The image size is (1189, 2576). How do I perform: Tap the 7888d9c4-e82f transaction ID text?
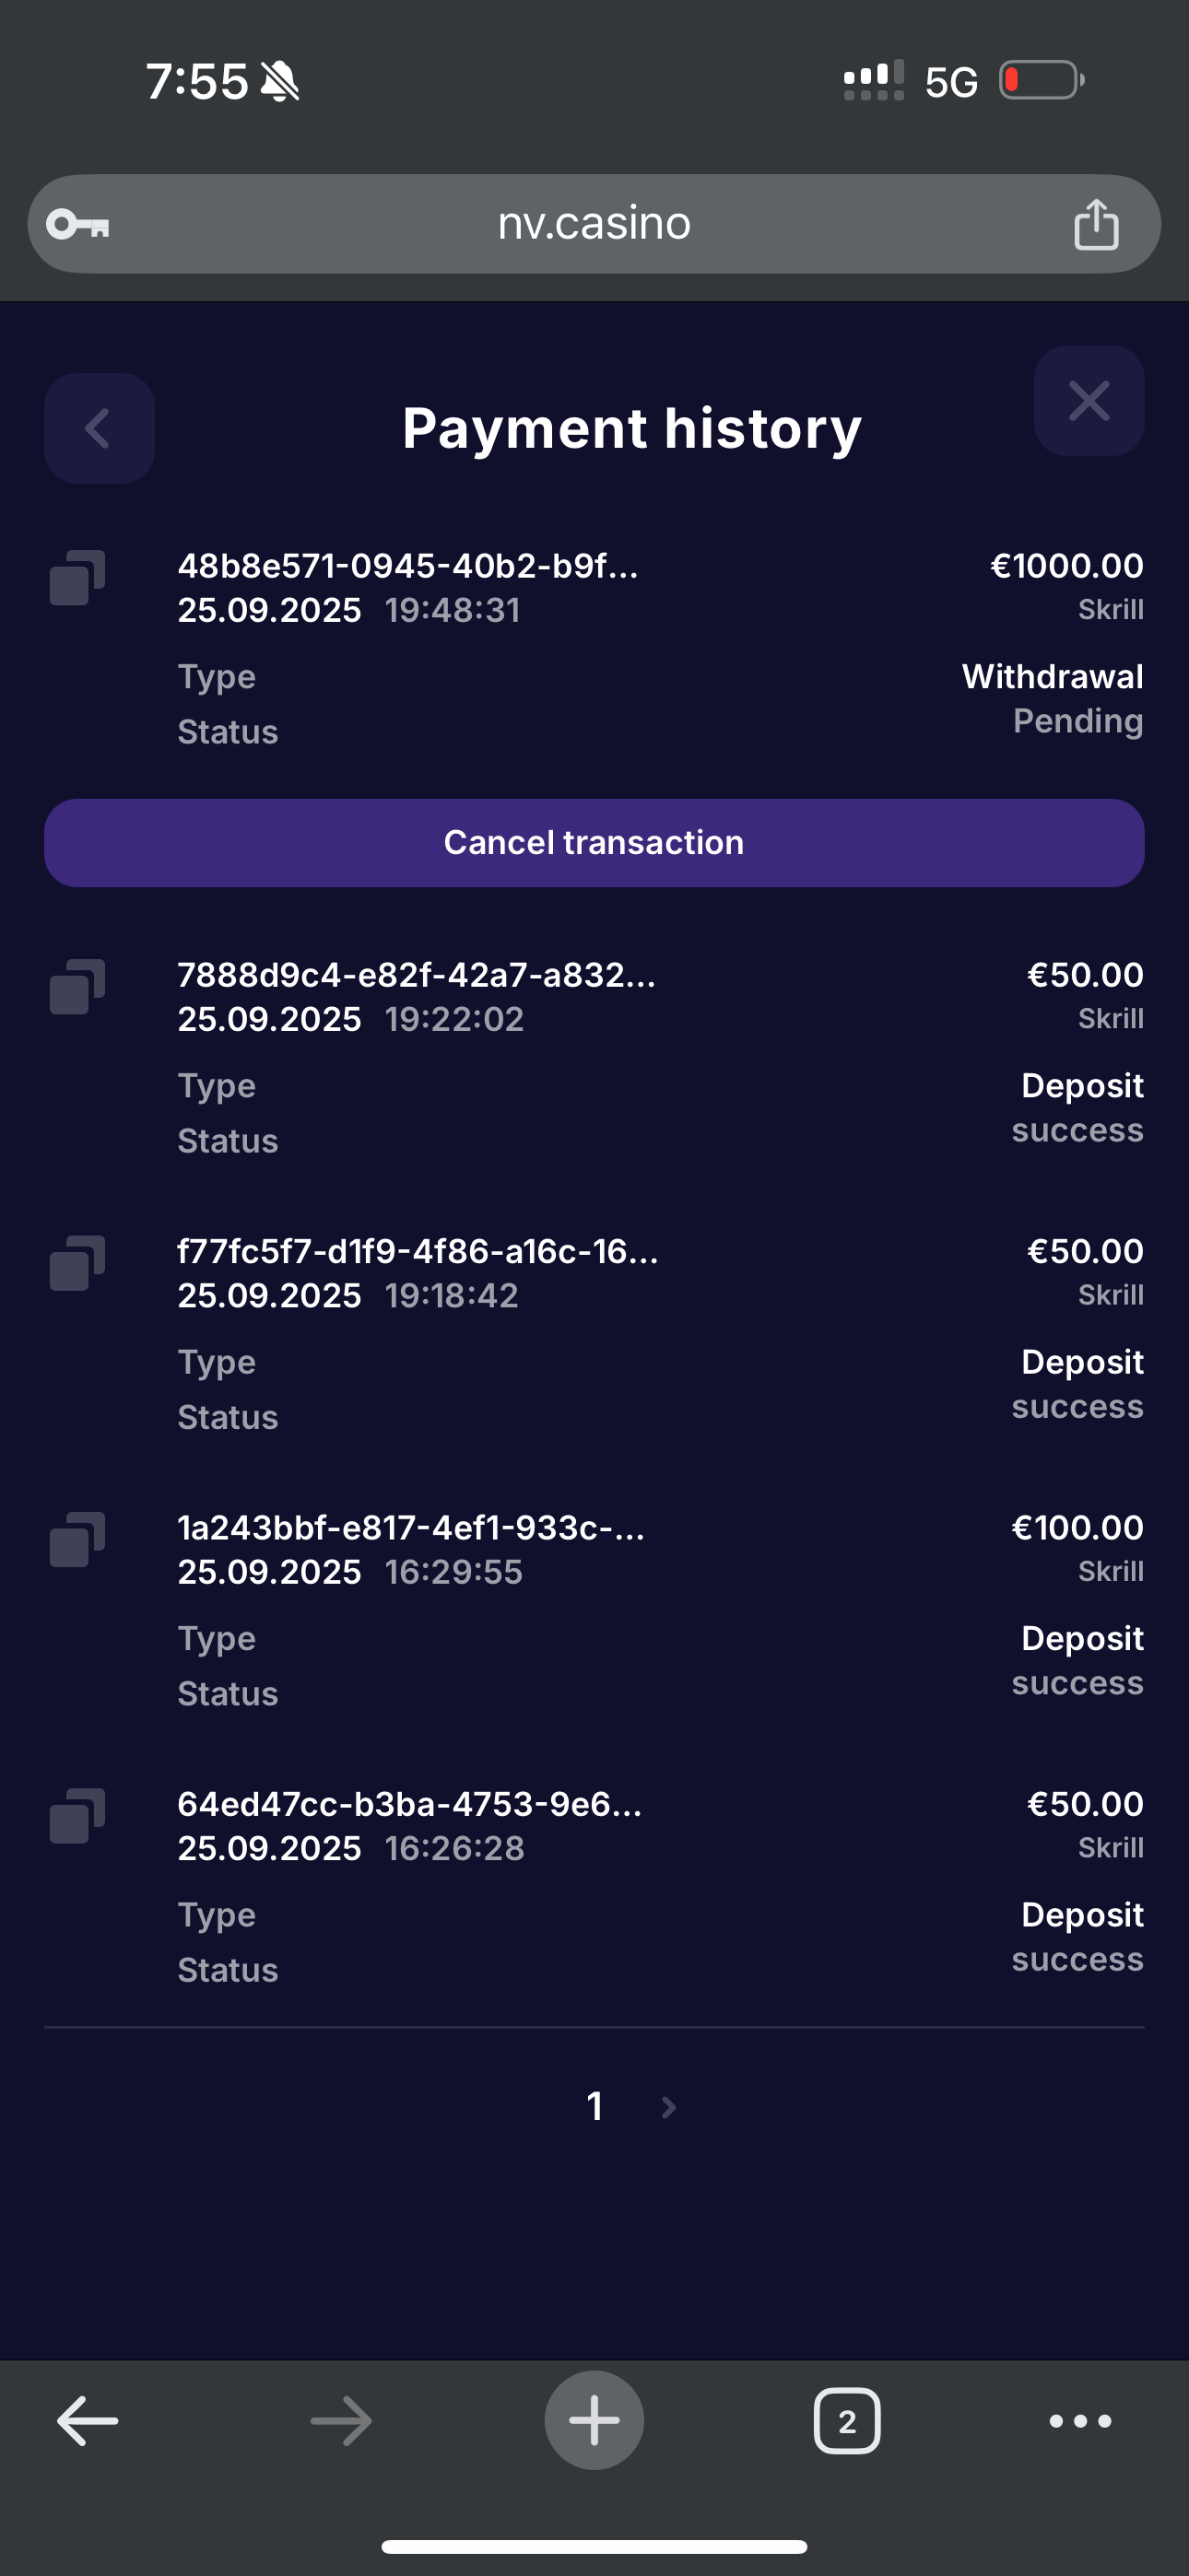(417, 975)
